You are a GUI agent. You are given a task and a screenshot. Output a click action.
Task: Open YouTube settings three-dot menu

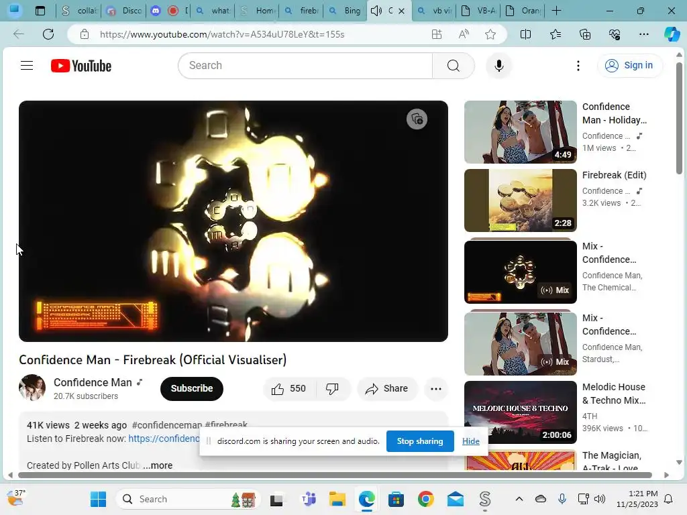tap(578, 66)
